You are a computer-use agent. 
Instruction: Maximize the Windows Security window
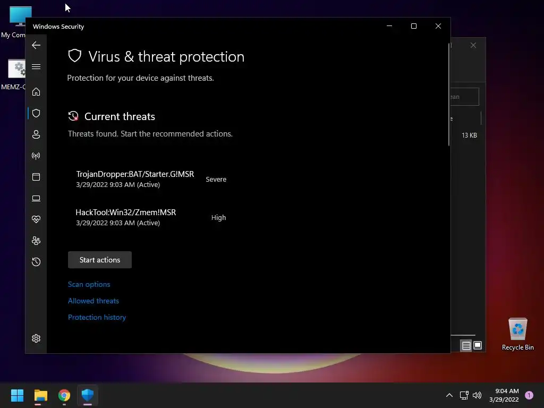click(413, 26)
